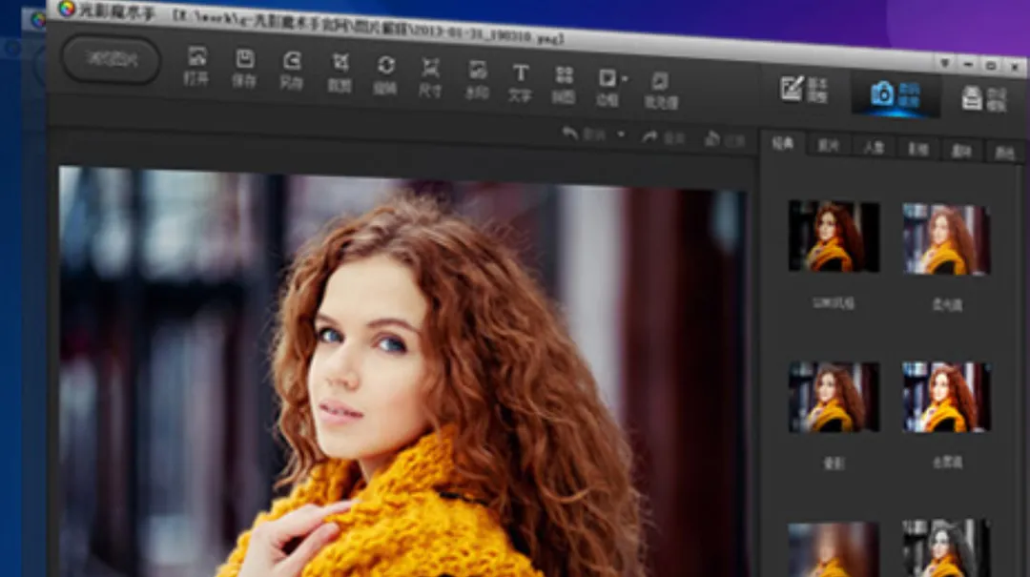Screen dimensions: 1030x577
Task: Add a watermark with the toolbar icon left of 文字
Action: [477, 79]
